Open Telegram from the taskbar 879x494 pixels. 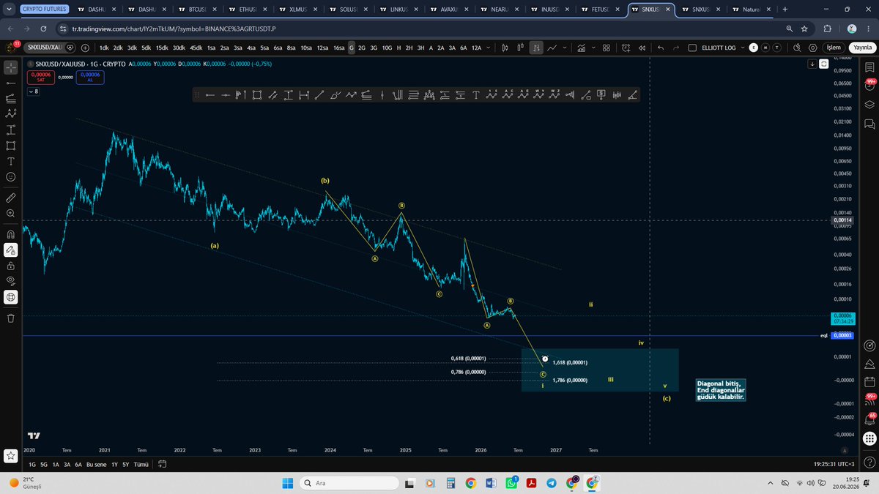(x=551, y=483)
